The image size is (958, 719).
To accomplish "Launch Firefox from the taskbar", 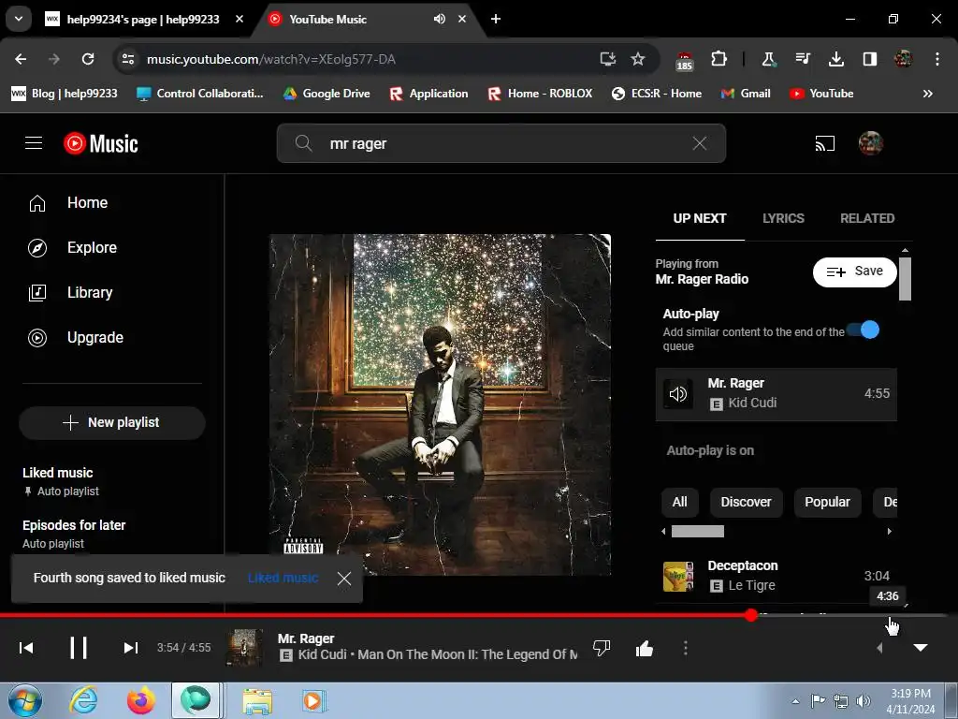I will pos(140,700).
